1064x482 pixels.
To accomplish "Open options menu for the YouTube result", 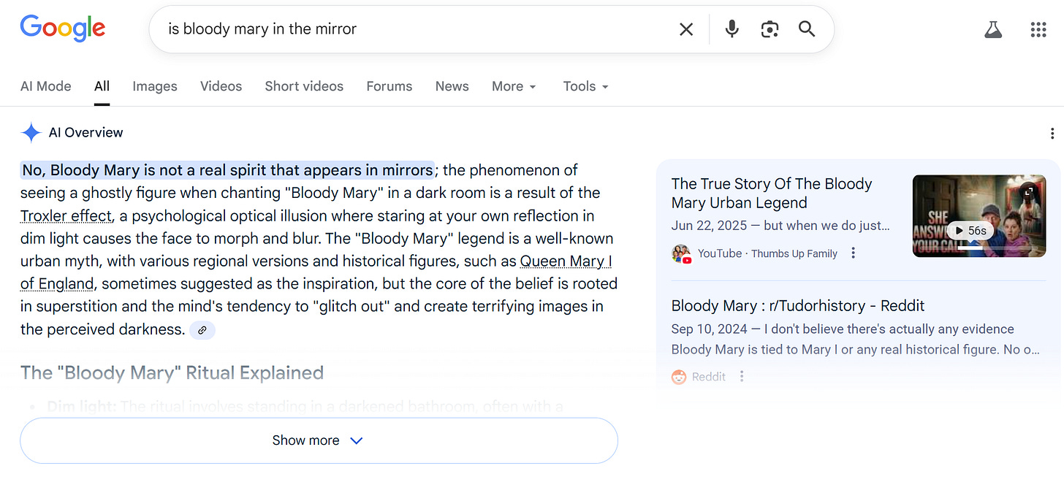I will coord(853,253).
